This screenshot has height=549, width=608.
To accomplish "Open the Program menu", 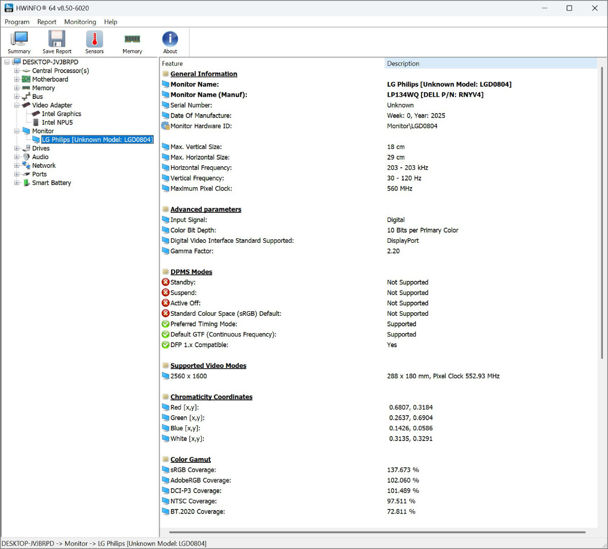I will pos(17,22).
